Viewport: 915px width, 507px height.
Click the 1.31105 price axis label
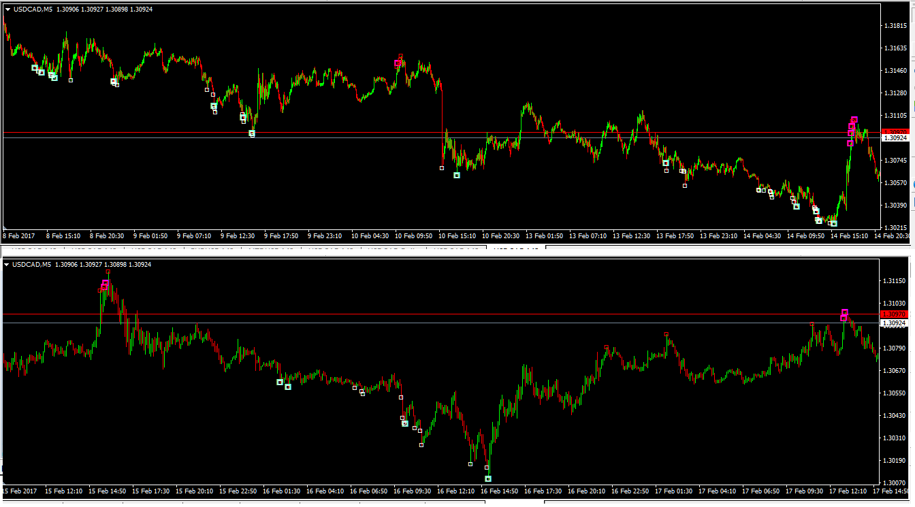(x=895, y=116)
